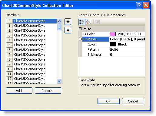Select the Pattern property row
156x116 pixels.
[x=114, y=49]
